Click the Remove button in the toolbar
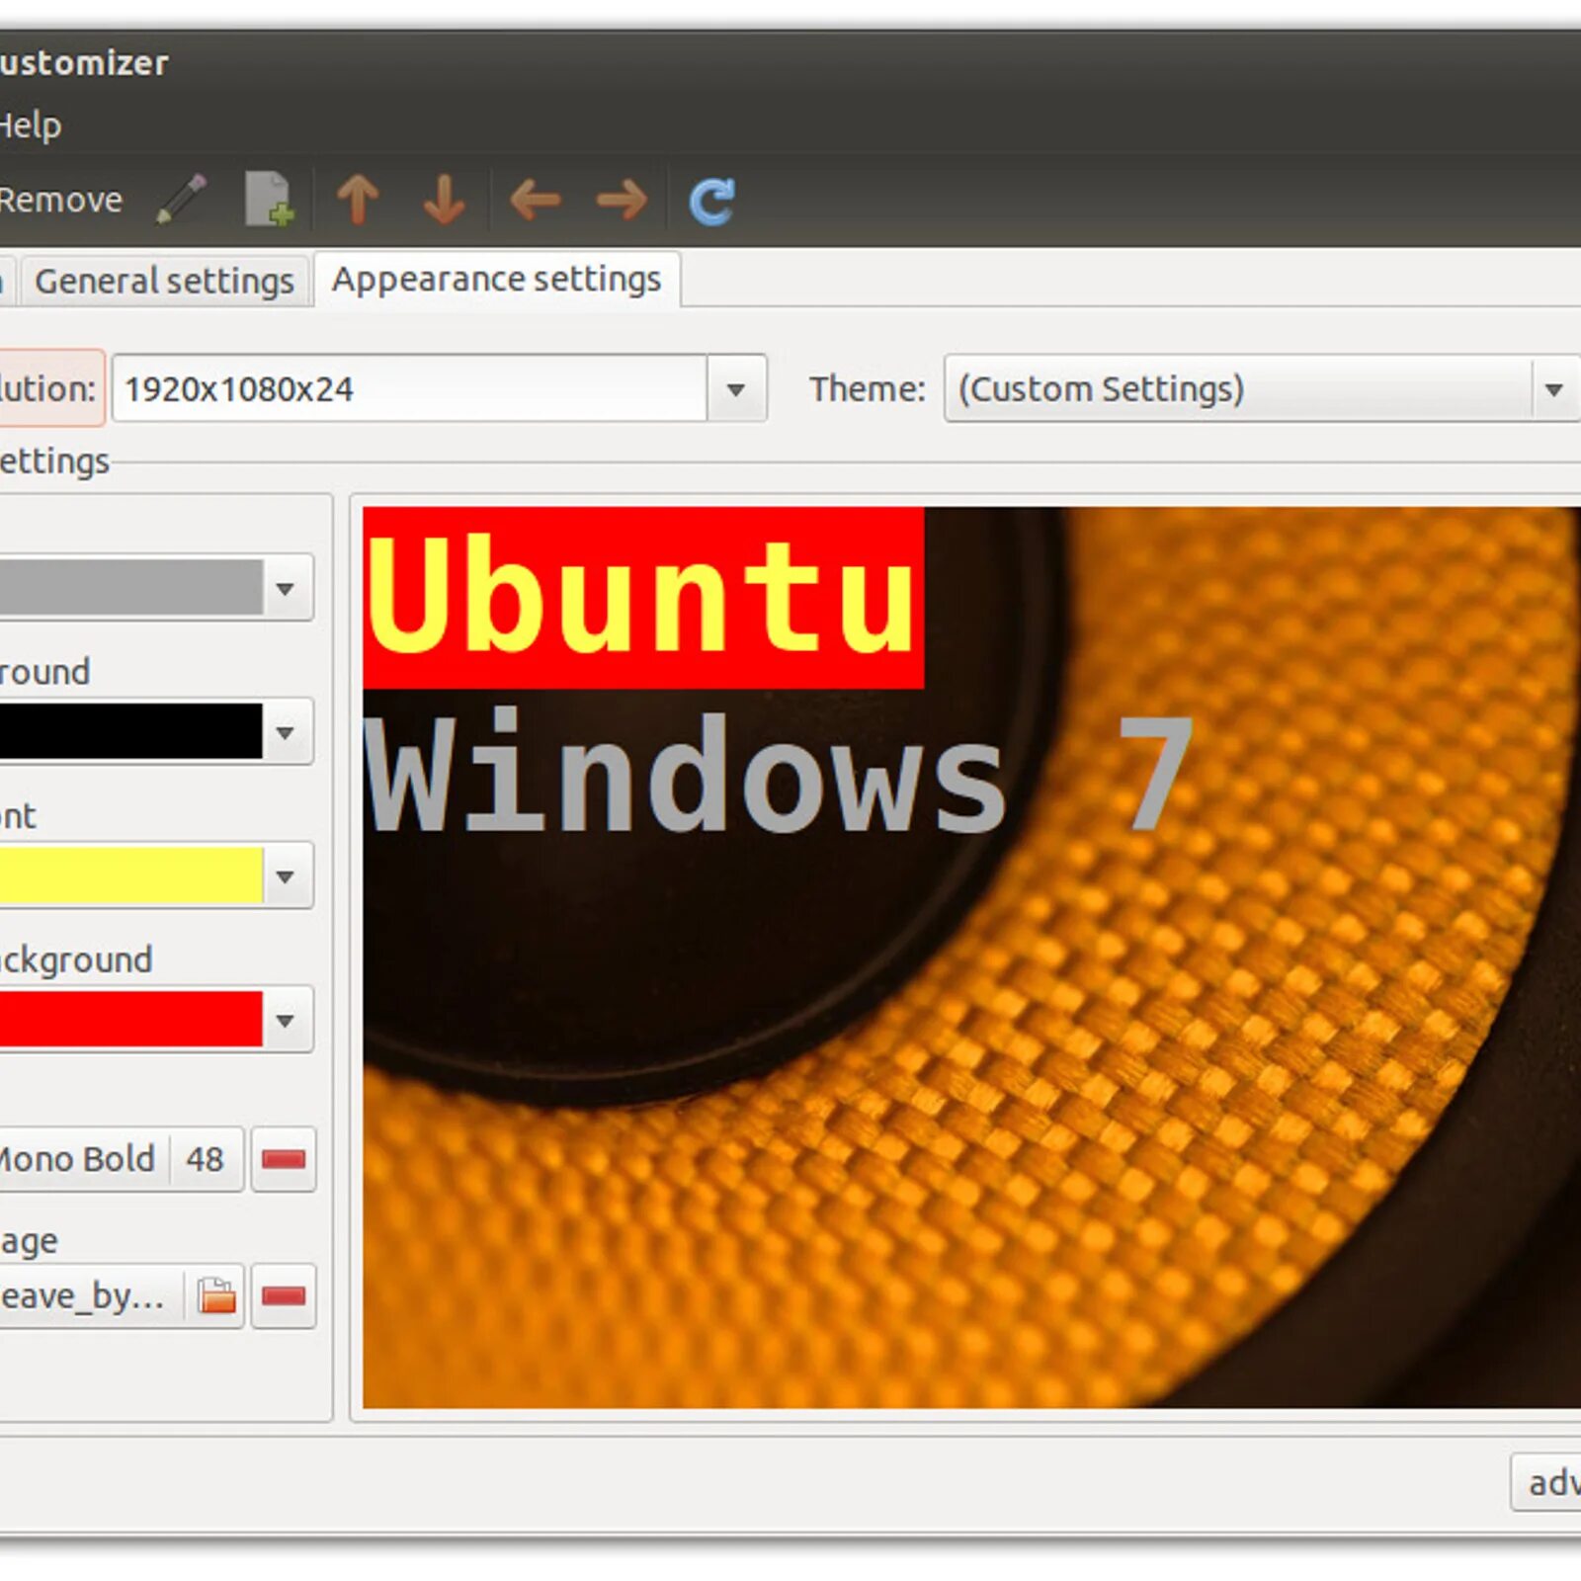 pyautogui.click(x=61, y=198)
